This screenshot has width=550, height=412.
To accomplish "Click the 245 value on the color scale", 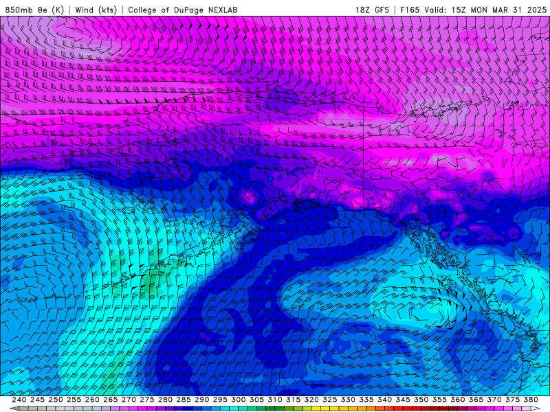I will click(37, 400).
